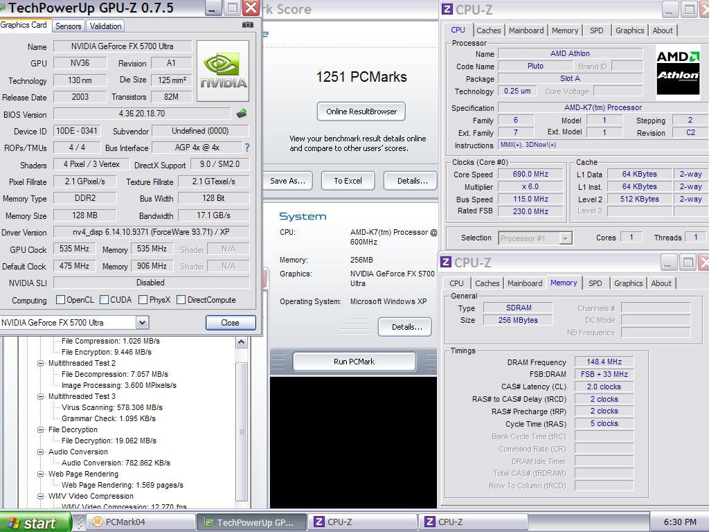Collapse the File Decryption node

pyautogui.click(x=40, y=429)
